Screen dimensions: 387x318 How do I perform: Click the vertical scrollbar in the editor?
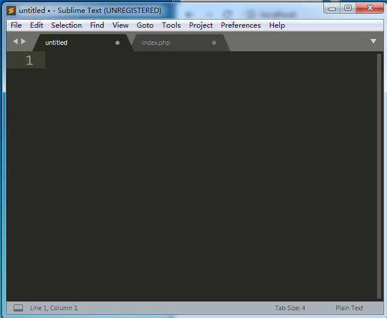point(379,176)
